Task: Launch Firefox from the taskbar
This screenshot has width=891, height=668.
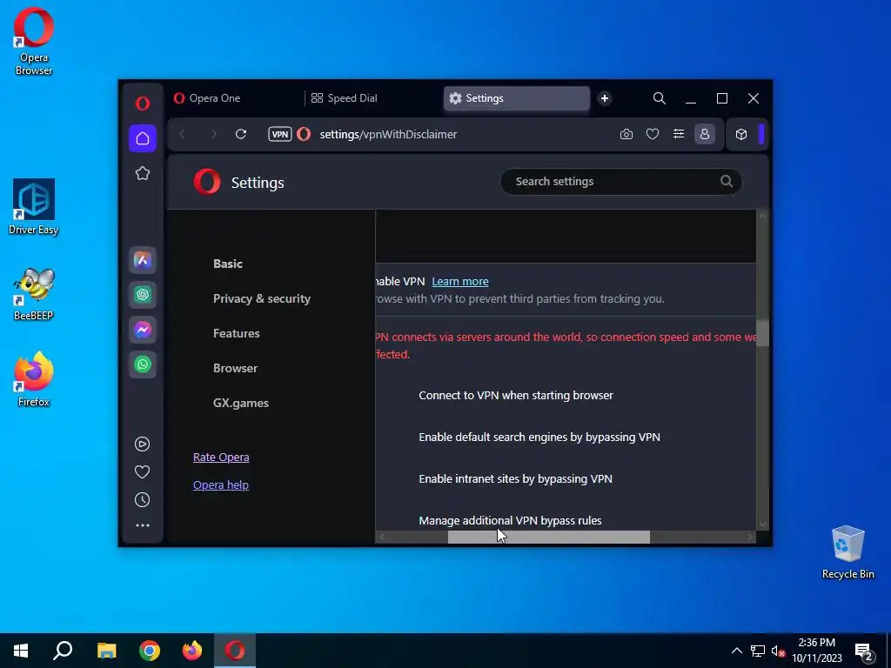Action: (x=192, y=651)
